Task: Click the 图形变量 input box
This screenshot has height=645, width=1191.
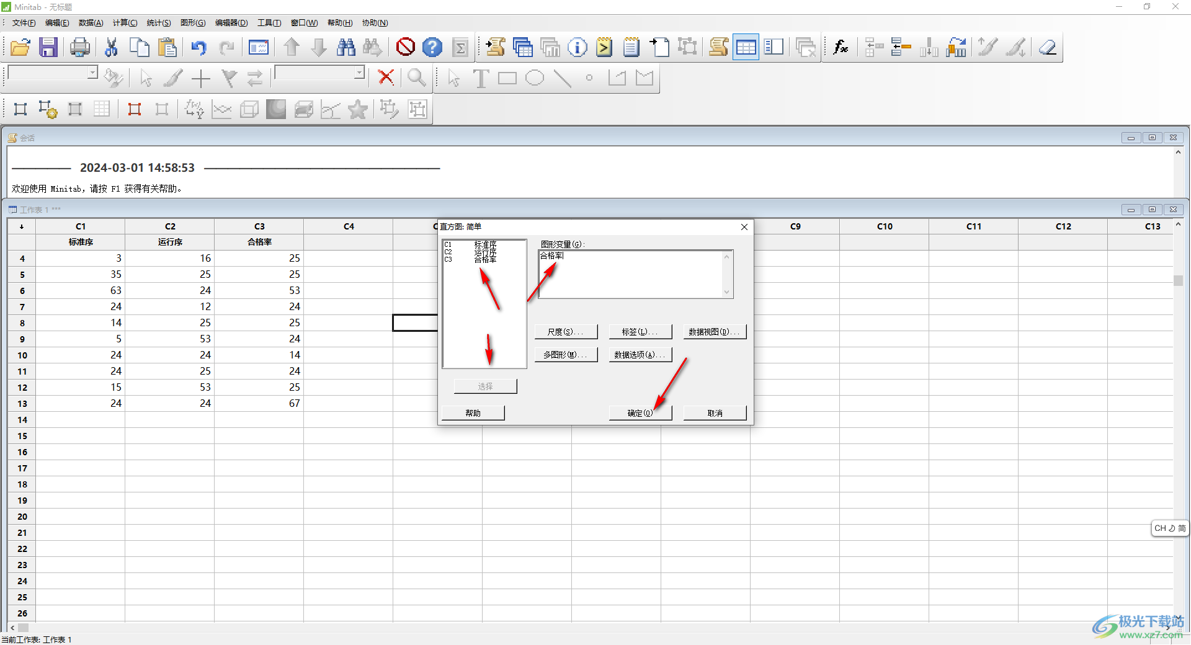Action: 635,274
